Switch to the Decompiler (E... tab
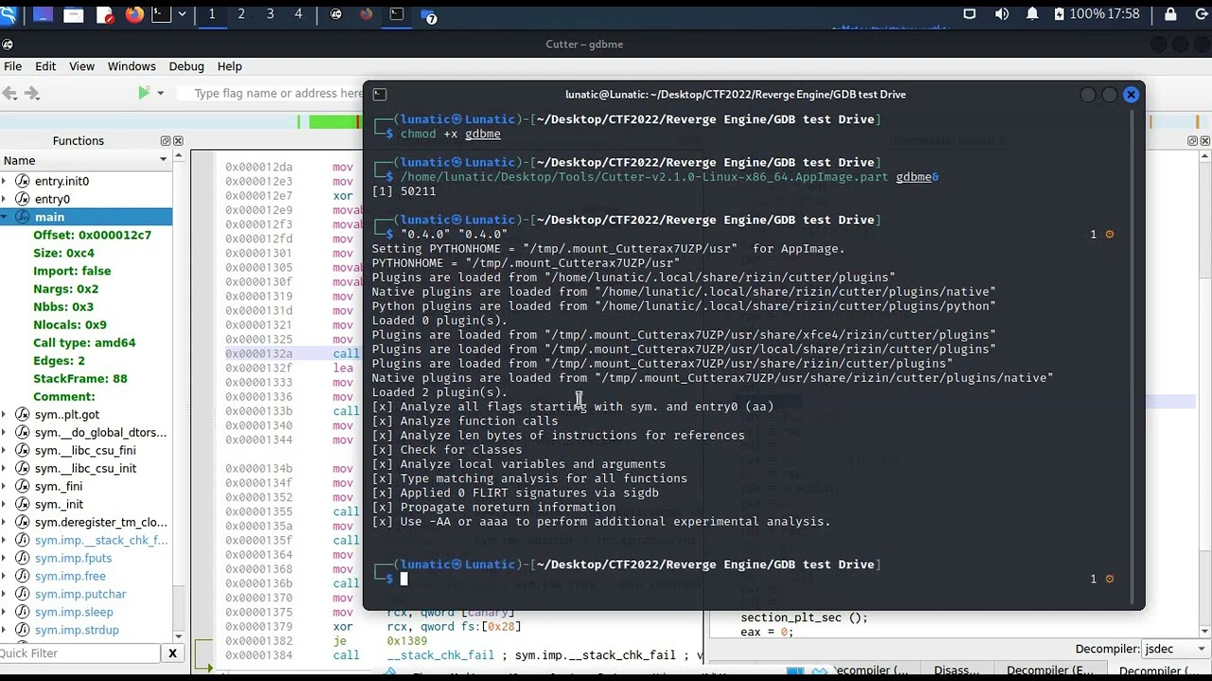1212x681 pixels. tap(1049, 671)
